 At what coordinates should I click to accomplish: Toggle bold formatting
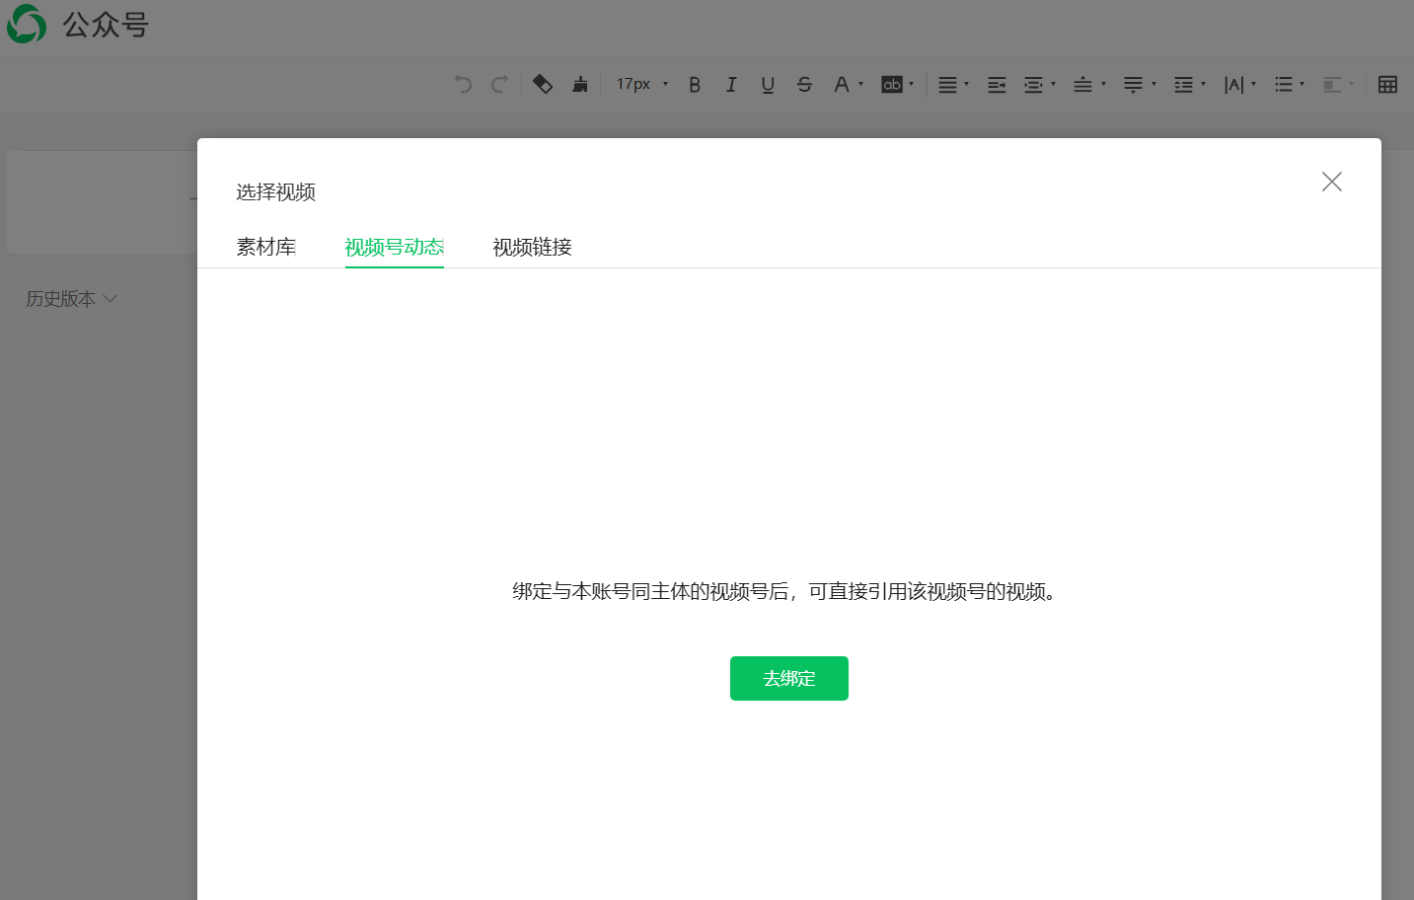[x=695, y=85]
